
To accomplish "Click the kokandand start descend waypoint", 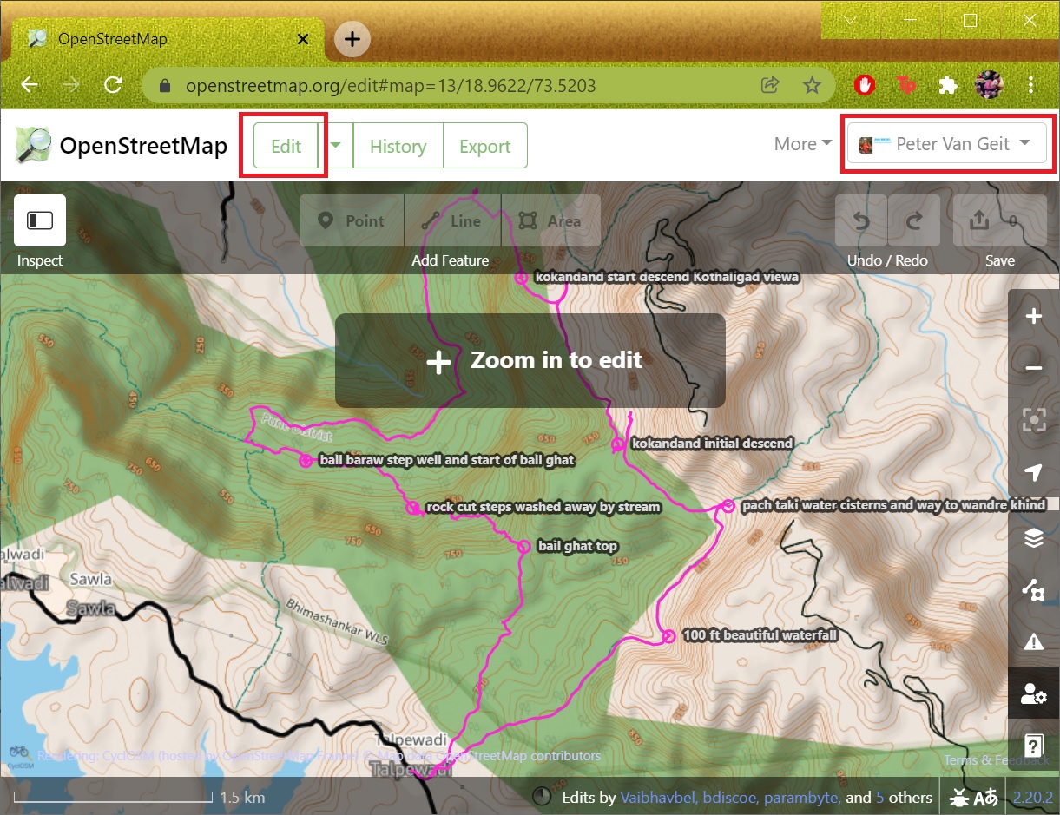I will click(x=521, y=278).
